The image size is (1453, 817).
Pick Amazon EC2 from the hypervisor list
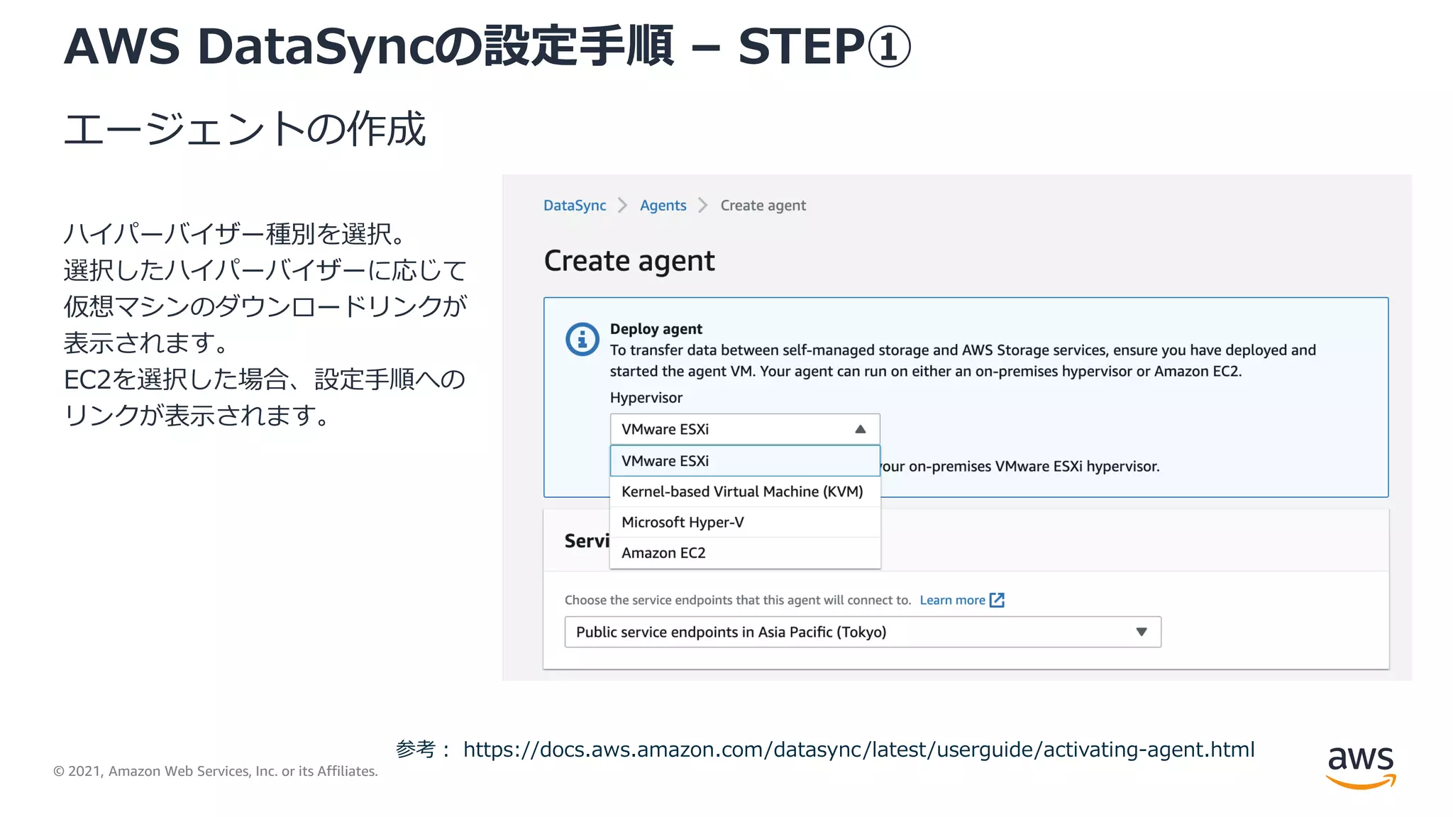[x=745, y=552]
